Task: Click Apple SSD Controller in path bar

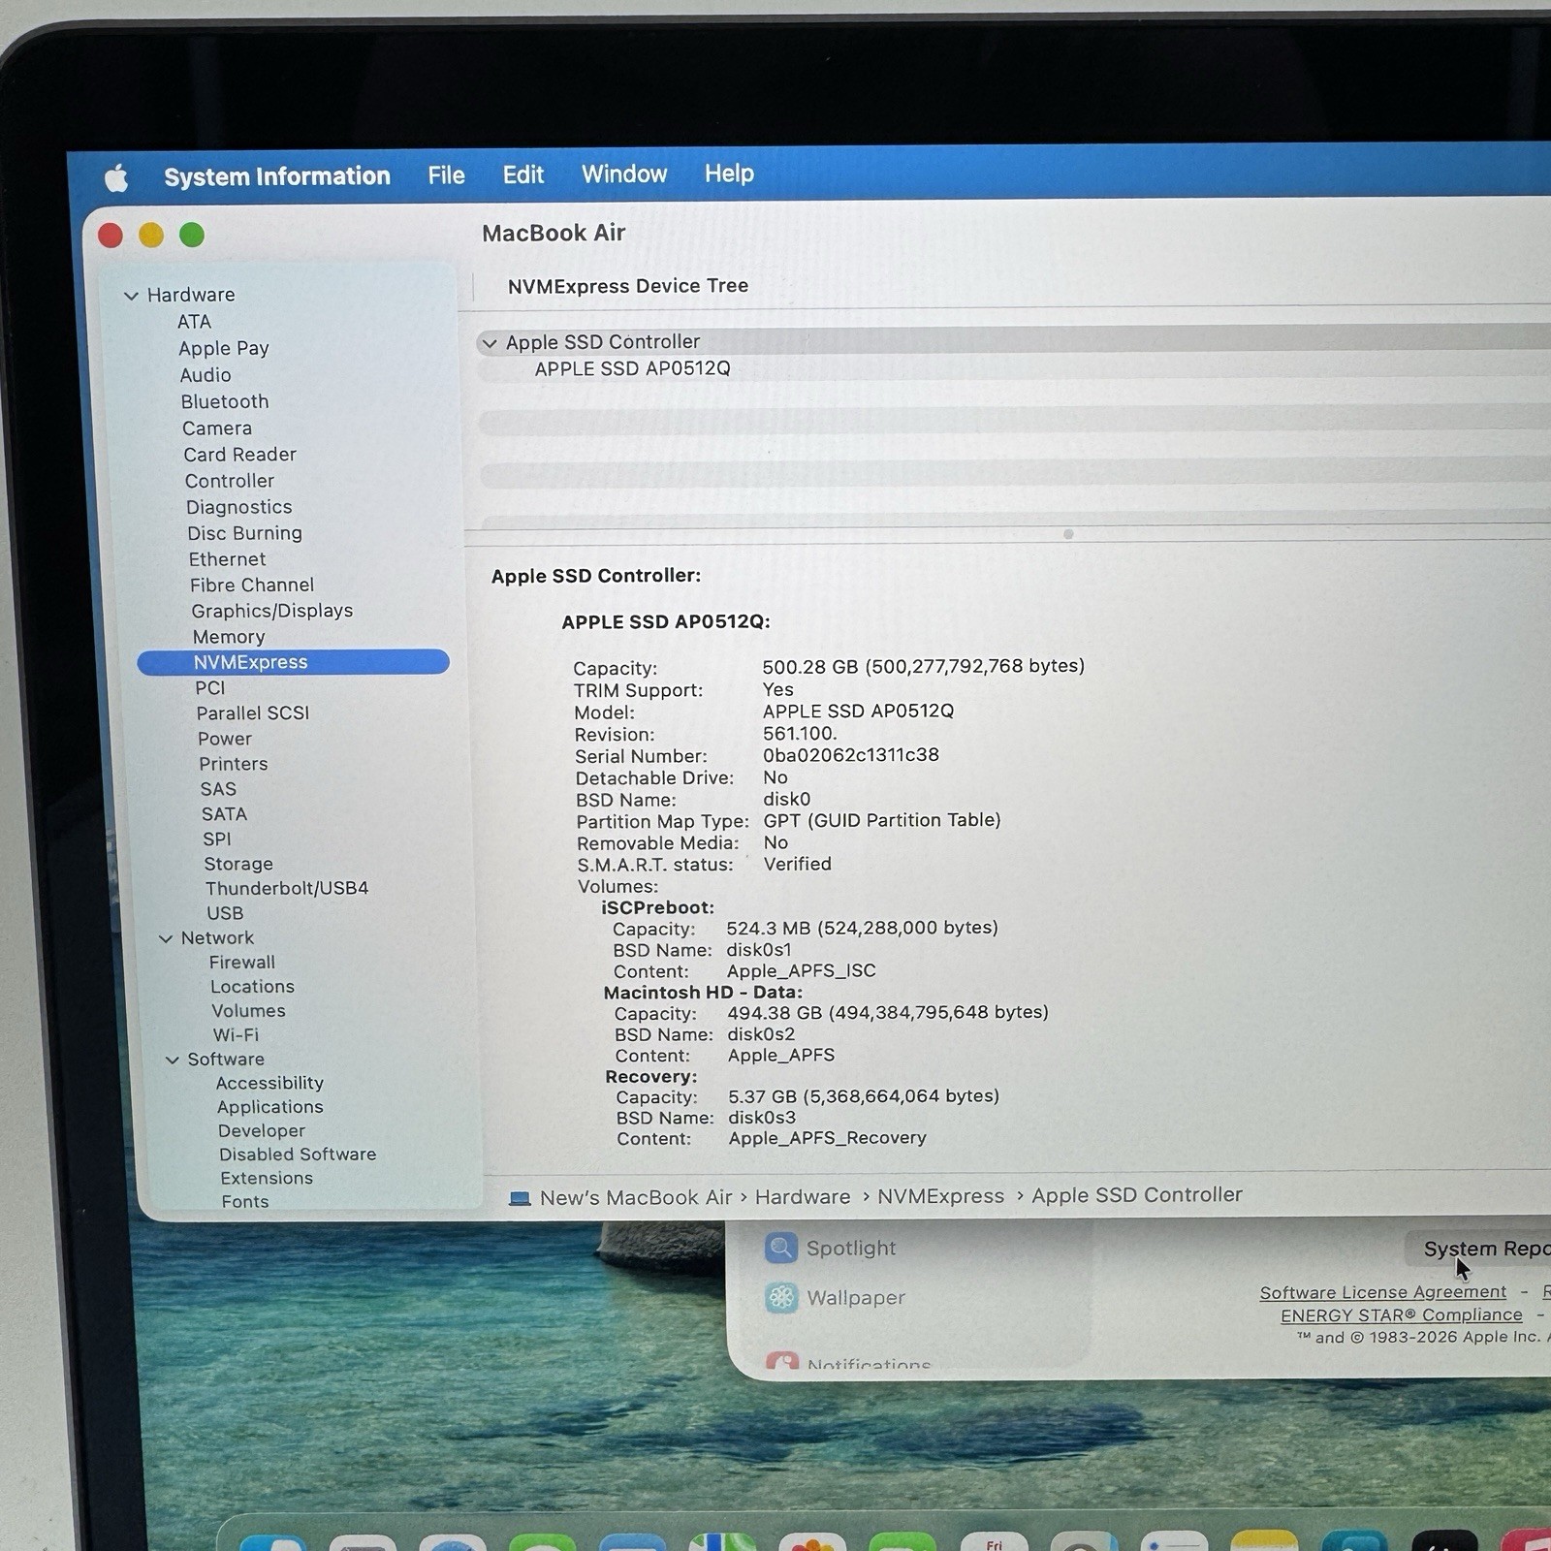Action: tap(1137, 1195)
